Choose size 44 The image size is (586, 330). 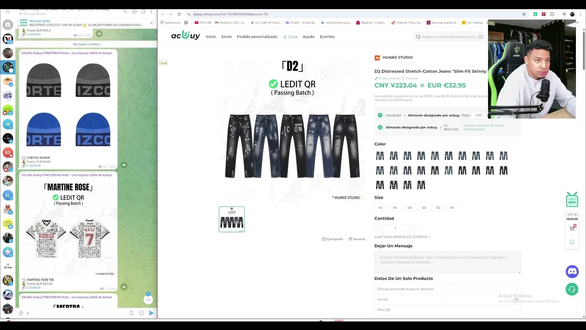[380, 208]
